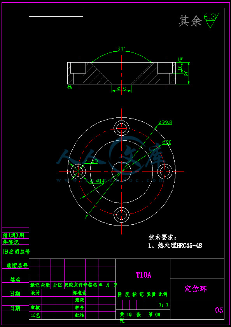Screen dimensions: 231x327
Task: Select the 标准化 cell
Action: click(x=79, y=293)
